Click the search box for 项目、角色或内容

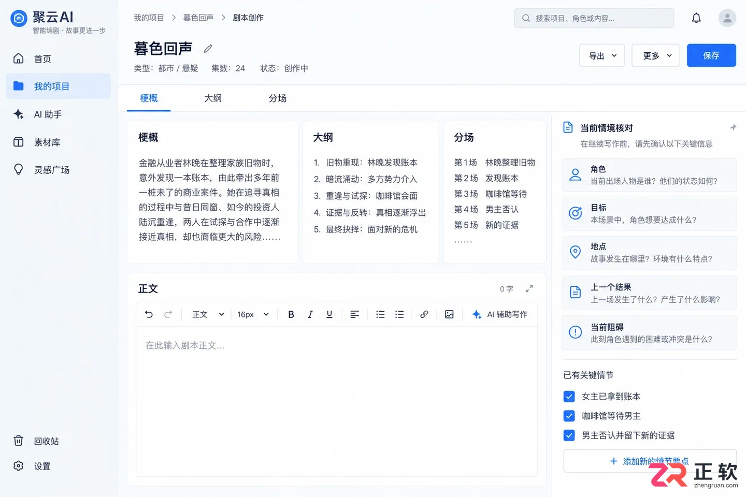click(594, 18)
